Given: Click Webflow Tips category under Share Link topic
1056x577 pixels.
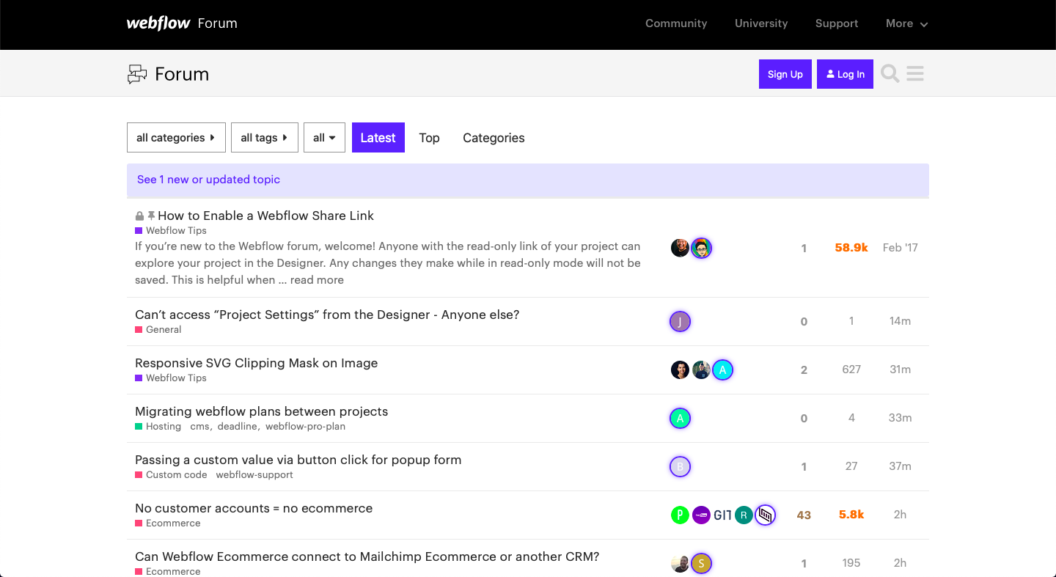Looking at the screenshot, I should point(171,231).
